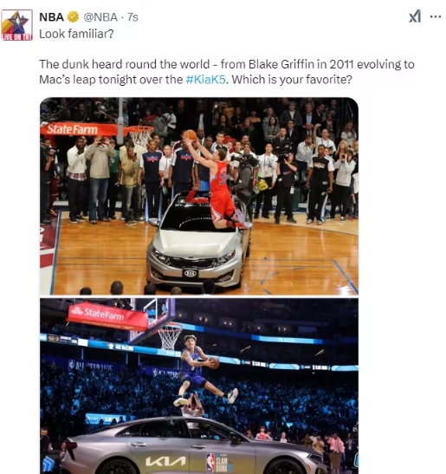Click the State Farm banner in top photo
This screenshot has height=474, width=446.
point(79,129)
